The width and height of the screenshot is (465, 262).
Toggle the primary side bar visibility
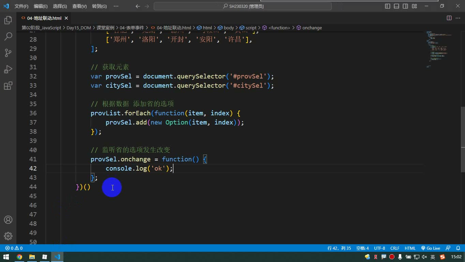pyautogui.click(x=388, y=6)
